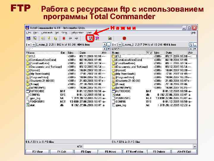Open right panel favorites asterisk button

click(x=191, y=49)
